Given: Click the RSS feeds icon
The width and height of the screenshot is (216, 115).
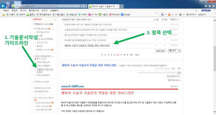Looking at the screenshot, I should coord(169,15).
